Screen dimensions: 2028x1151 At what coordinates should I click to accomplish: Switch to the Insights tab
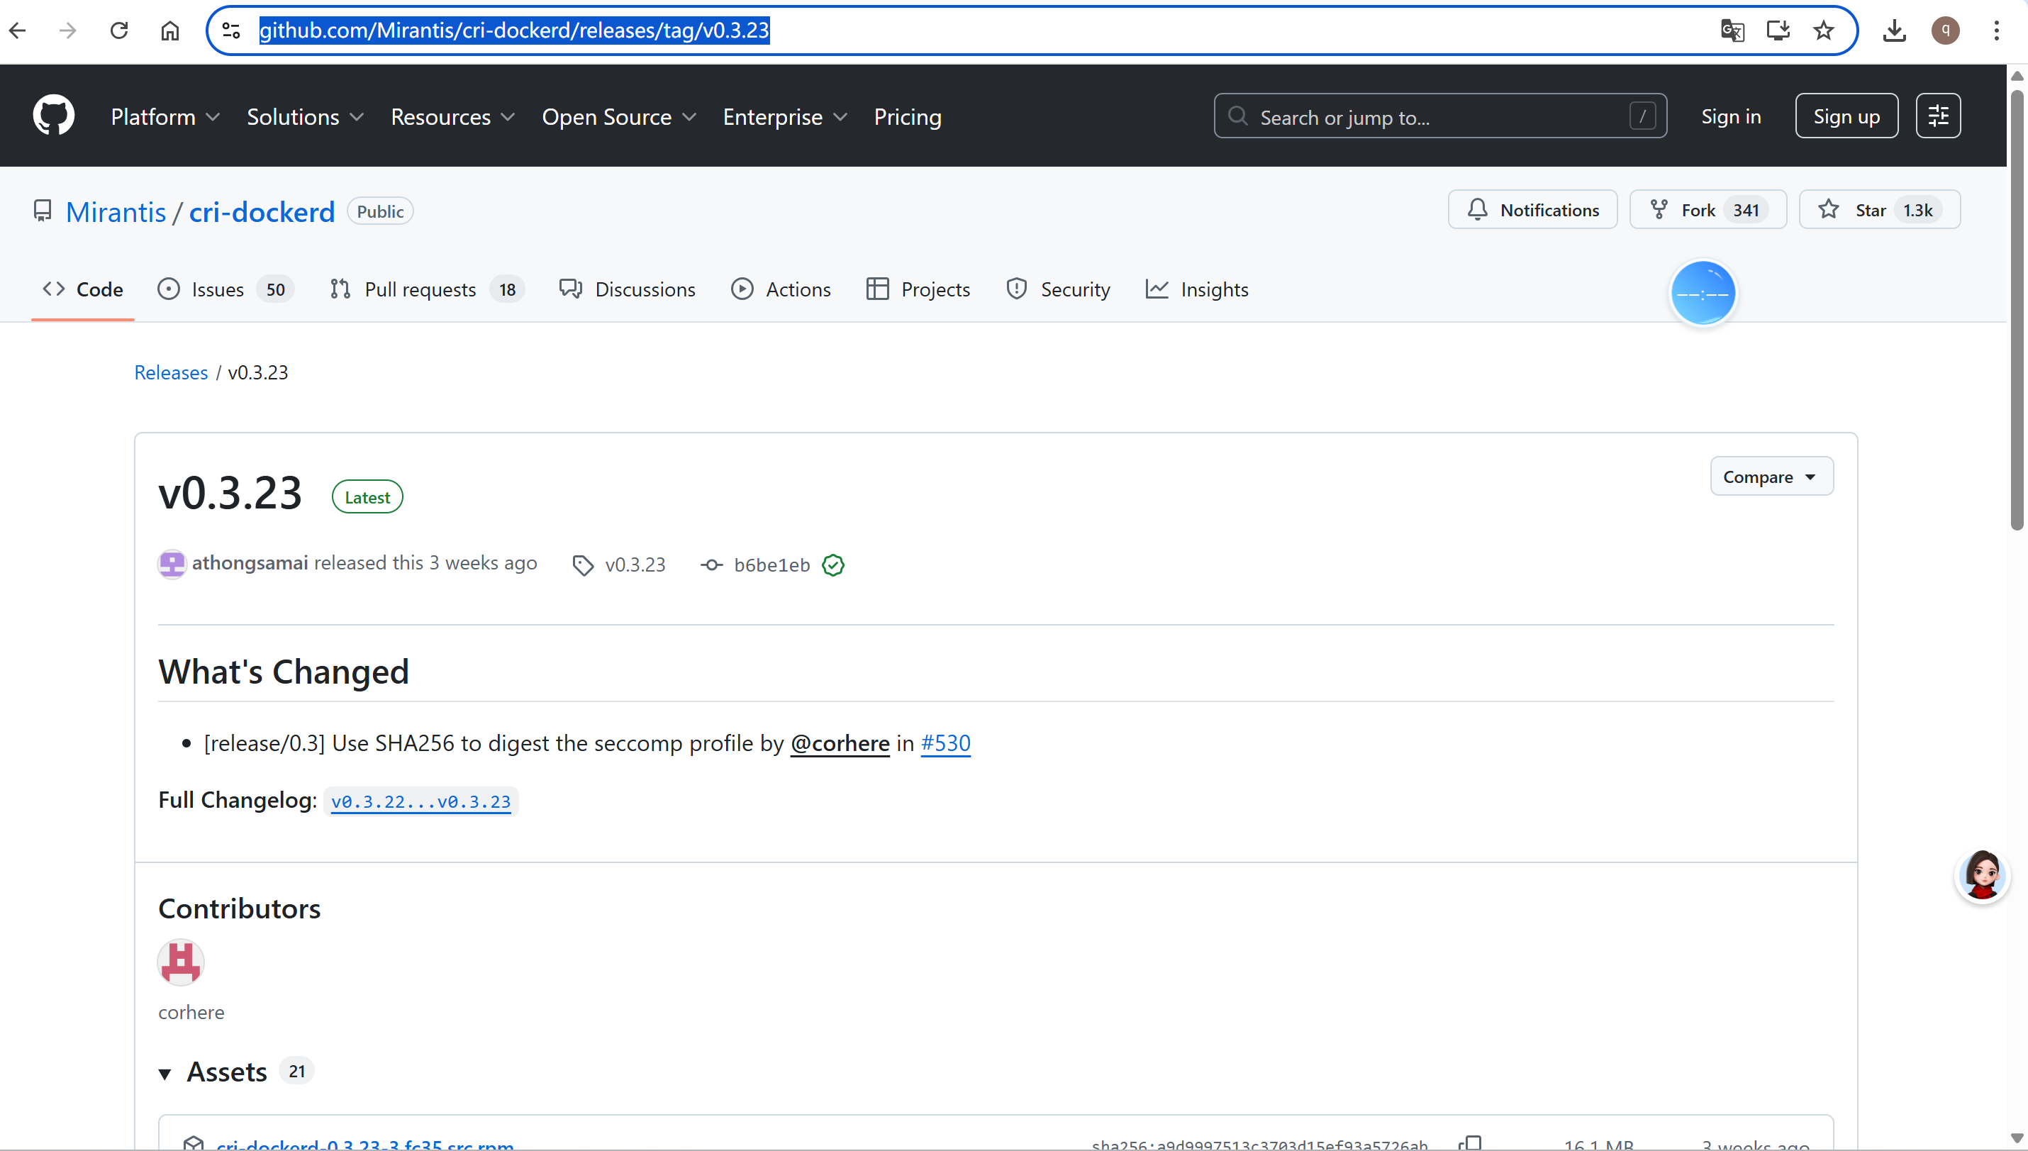pyautogui.click(x=1198, y=289)
